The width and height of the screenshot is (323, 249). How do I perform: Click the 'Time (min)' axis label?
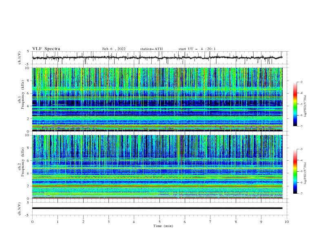(x=163, y=226)
